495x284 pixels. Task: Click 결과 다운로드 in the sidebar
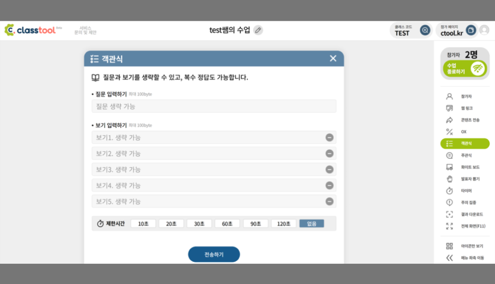point(464,214)
